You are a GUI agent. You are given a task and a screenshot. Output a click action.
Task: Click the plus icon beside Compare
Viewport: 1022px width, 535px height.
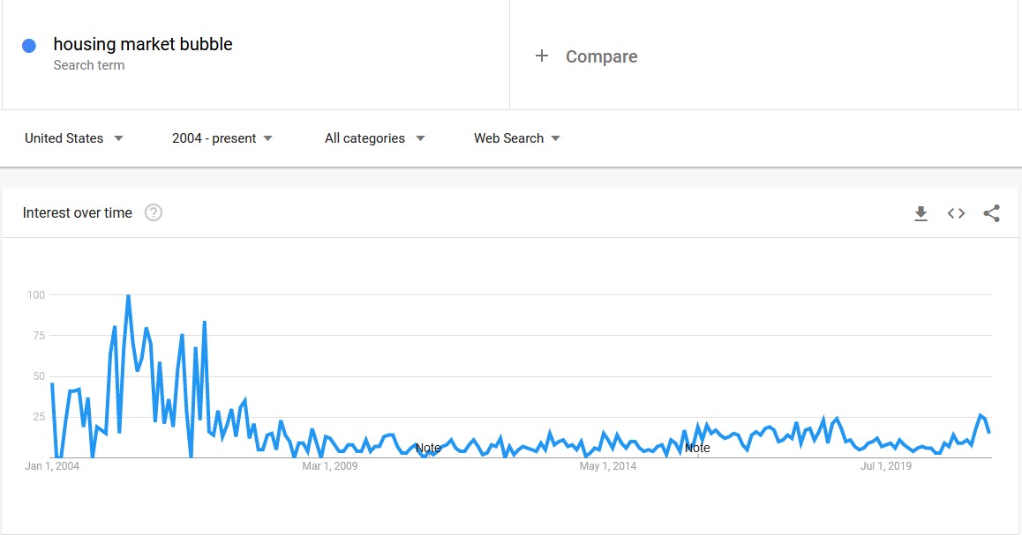[542, 56]
